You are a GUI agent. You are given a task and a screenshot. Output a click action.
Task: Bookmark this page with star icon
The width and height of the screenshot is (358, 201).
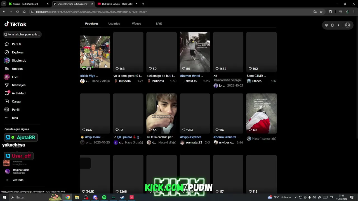point(321,12)
